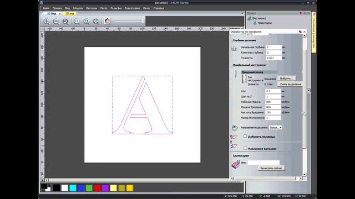Click the start depth input field
Image resolution: width=355 pixels, height=199 pixels.
pos(273,47)
